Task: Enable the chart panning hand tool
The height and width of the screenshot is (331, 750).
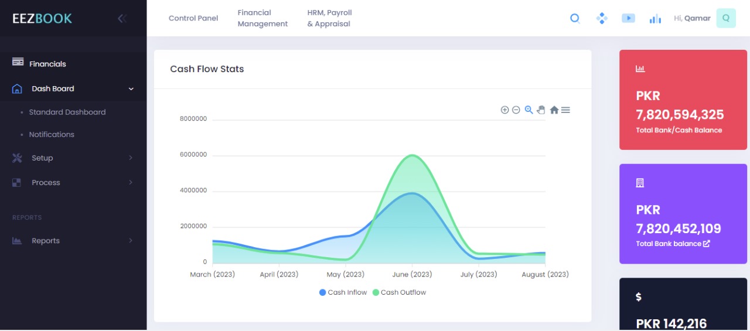Action: tap(541, 110)
